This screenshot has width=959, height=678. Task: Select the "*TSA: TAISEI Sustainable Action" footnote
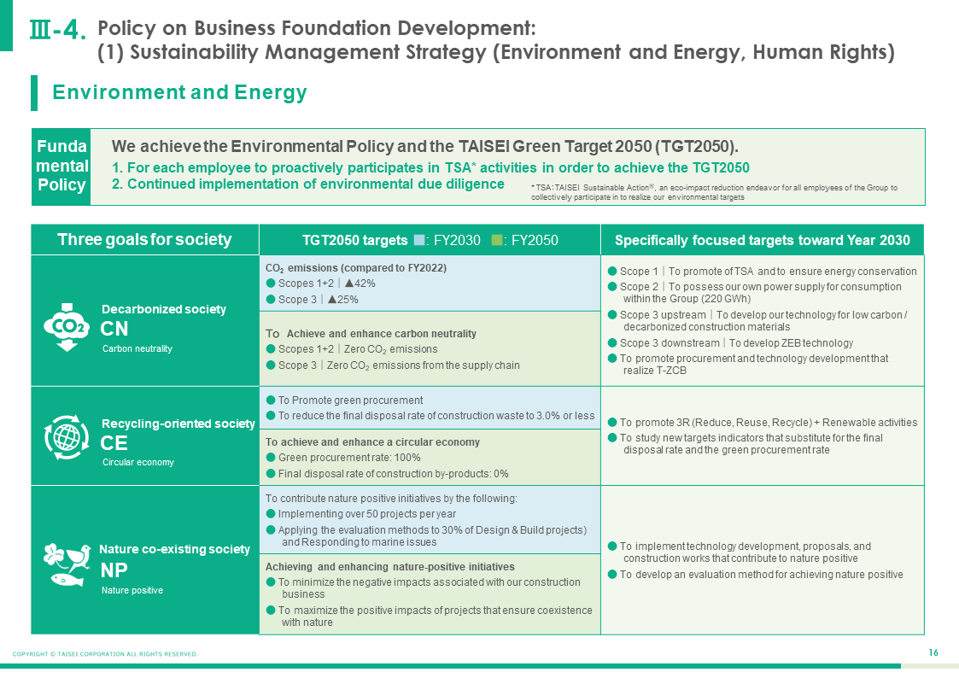coord(714,192)
